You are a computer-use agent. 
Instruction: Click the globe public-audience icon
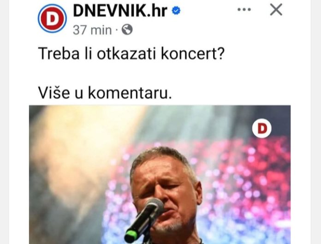click(127, 30)
